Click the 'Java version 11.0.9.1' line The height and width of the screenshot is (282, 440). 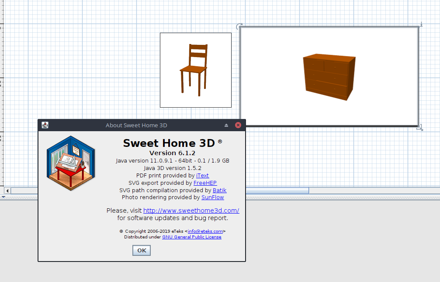pyautogui.click(x=173, y=161)
